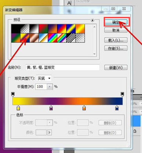Select the black-to-white gradient preset
The height and width of the screenshot is (153, 142).
point(34,29)
